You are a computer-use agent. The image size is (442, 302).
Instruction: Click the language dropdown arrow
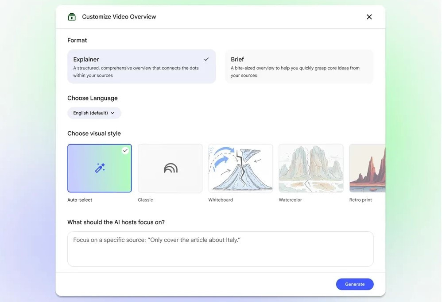pyautogui.click(x=112, y=113)
